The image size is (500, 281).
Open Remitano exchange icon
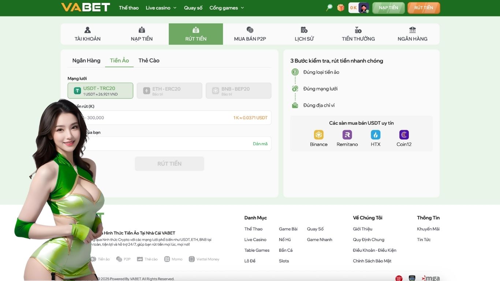[x=347, y=135]
